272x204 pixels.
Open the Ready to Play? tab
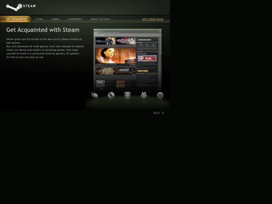100,19
